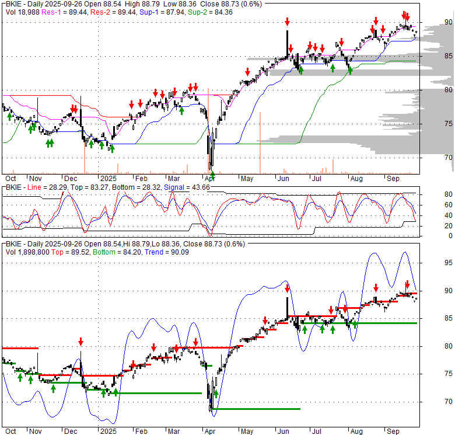455x435 pixels.
Task: Click the Bottom = 84.20 label in bottom chart
Action: coord(117,252)
